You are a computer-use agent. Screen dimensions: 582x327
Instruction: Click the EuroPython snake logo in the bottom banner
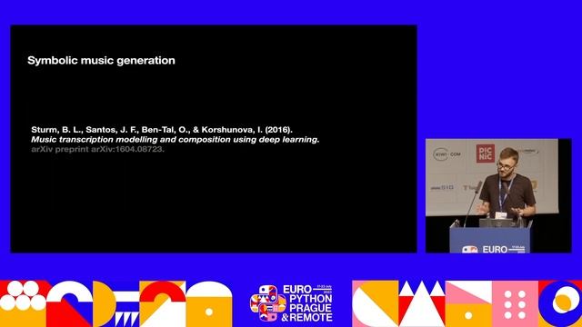point(268,303)
